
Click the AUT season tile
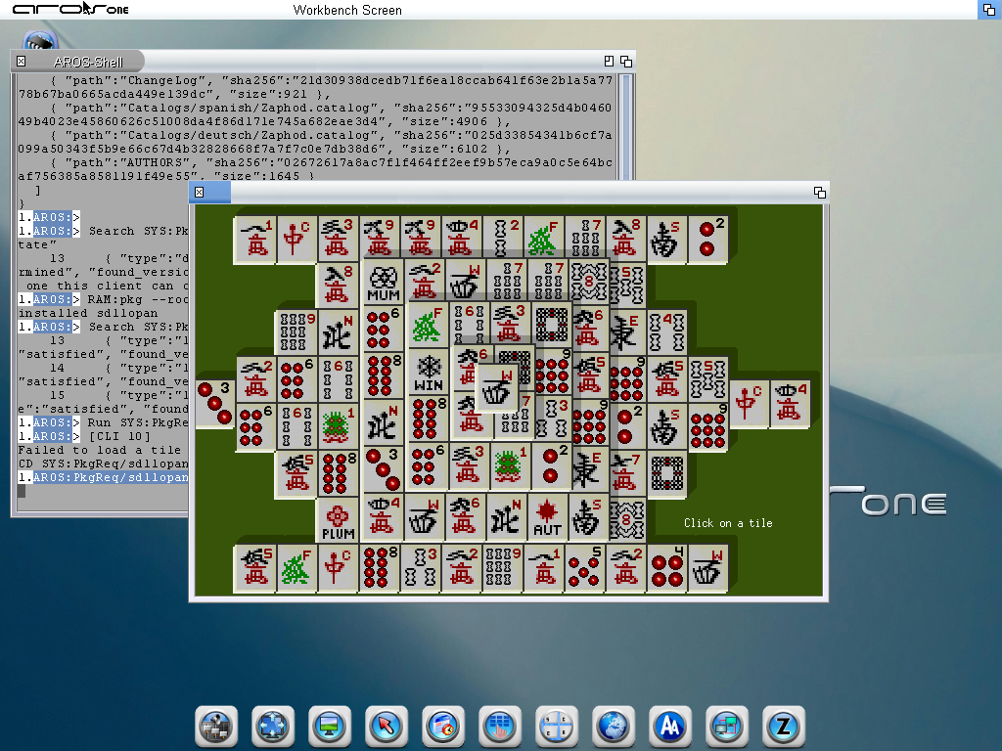click(547, 517)
